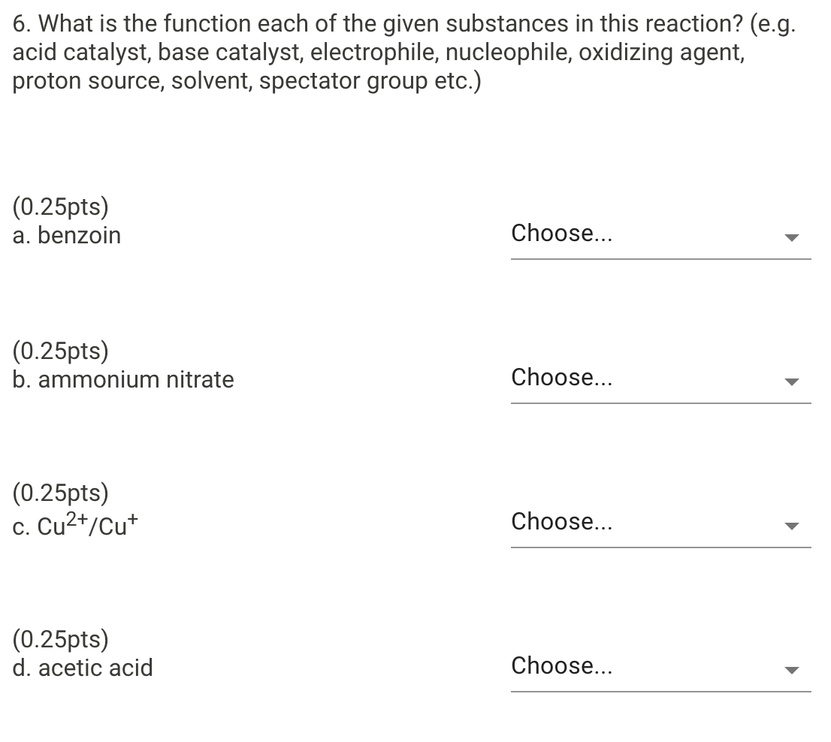Click the Choose placeholder next to Cu2+/Cu+
The height and width of the screenshot is (742, 831).
(x=562, y=521)
